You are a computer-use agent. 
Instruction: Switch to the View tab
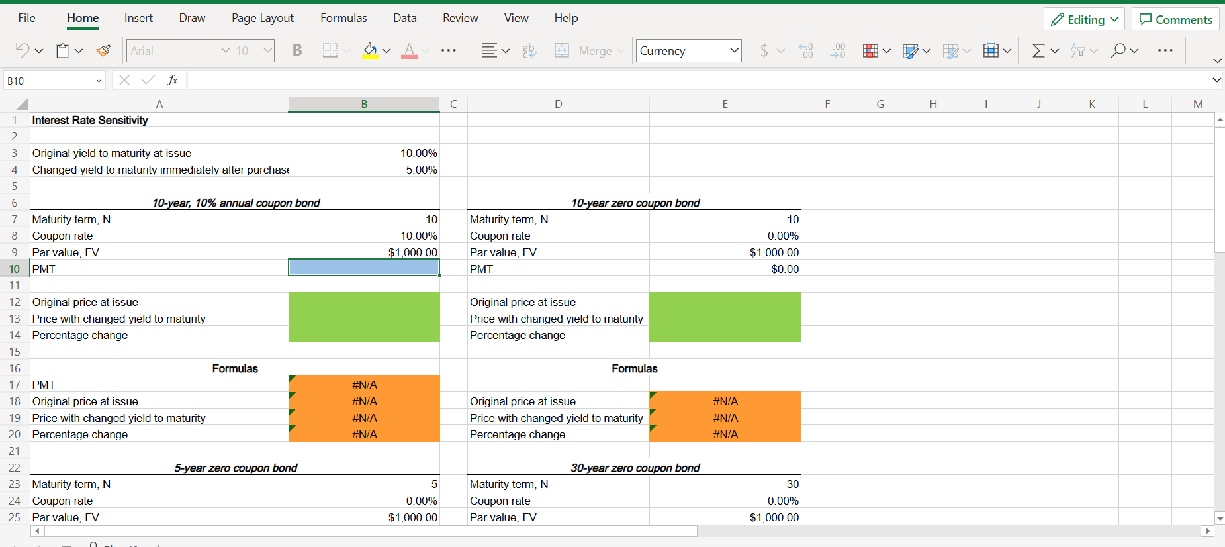pyautogui.click(x=516, y=18)
